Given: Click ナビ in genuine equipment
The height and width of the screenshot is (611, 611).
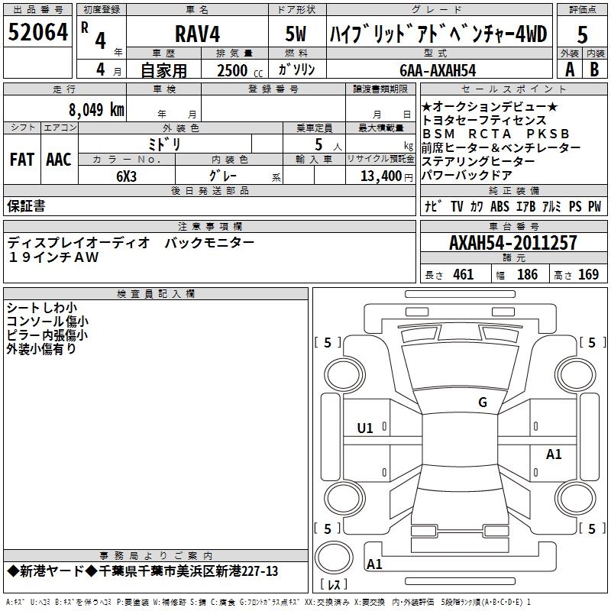Looking at the screenshot, I should 434,206.
